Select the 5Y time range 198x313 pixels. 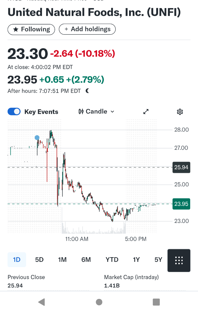point(158,260)
